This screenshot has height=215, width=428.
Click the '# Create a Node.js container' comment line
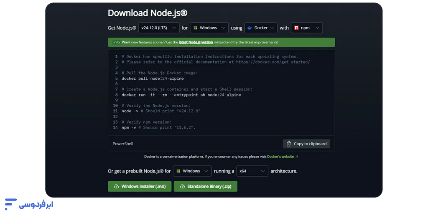pyautogui.click(x=187, y=89)
